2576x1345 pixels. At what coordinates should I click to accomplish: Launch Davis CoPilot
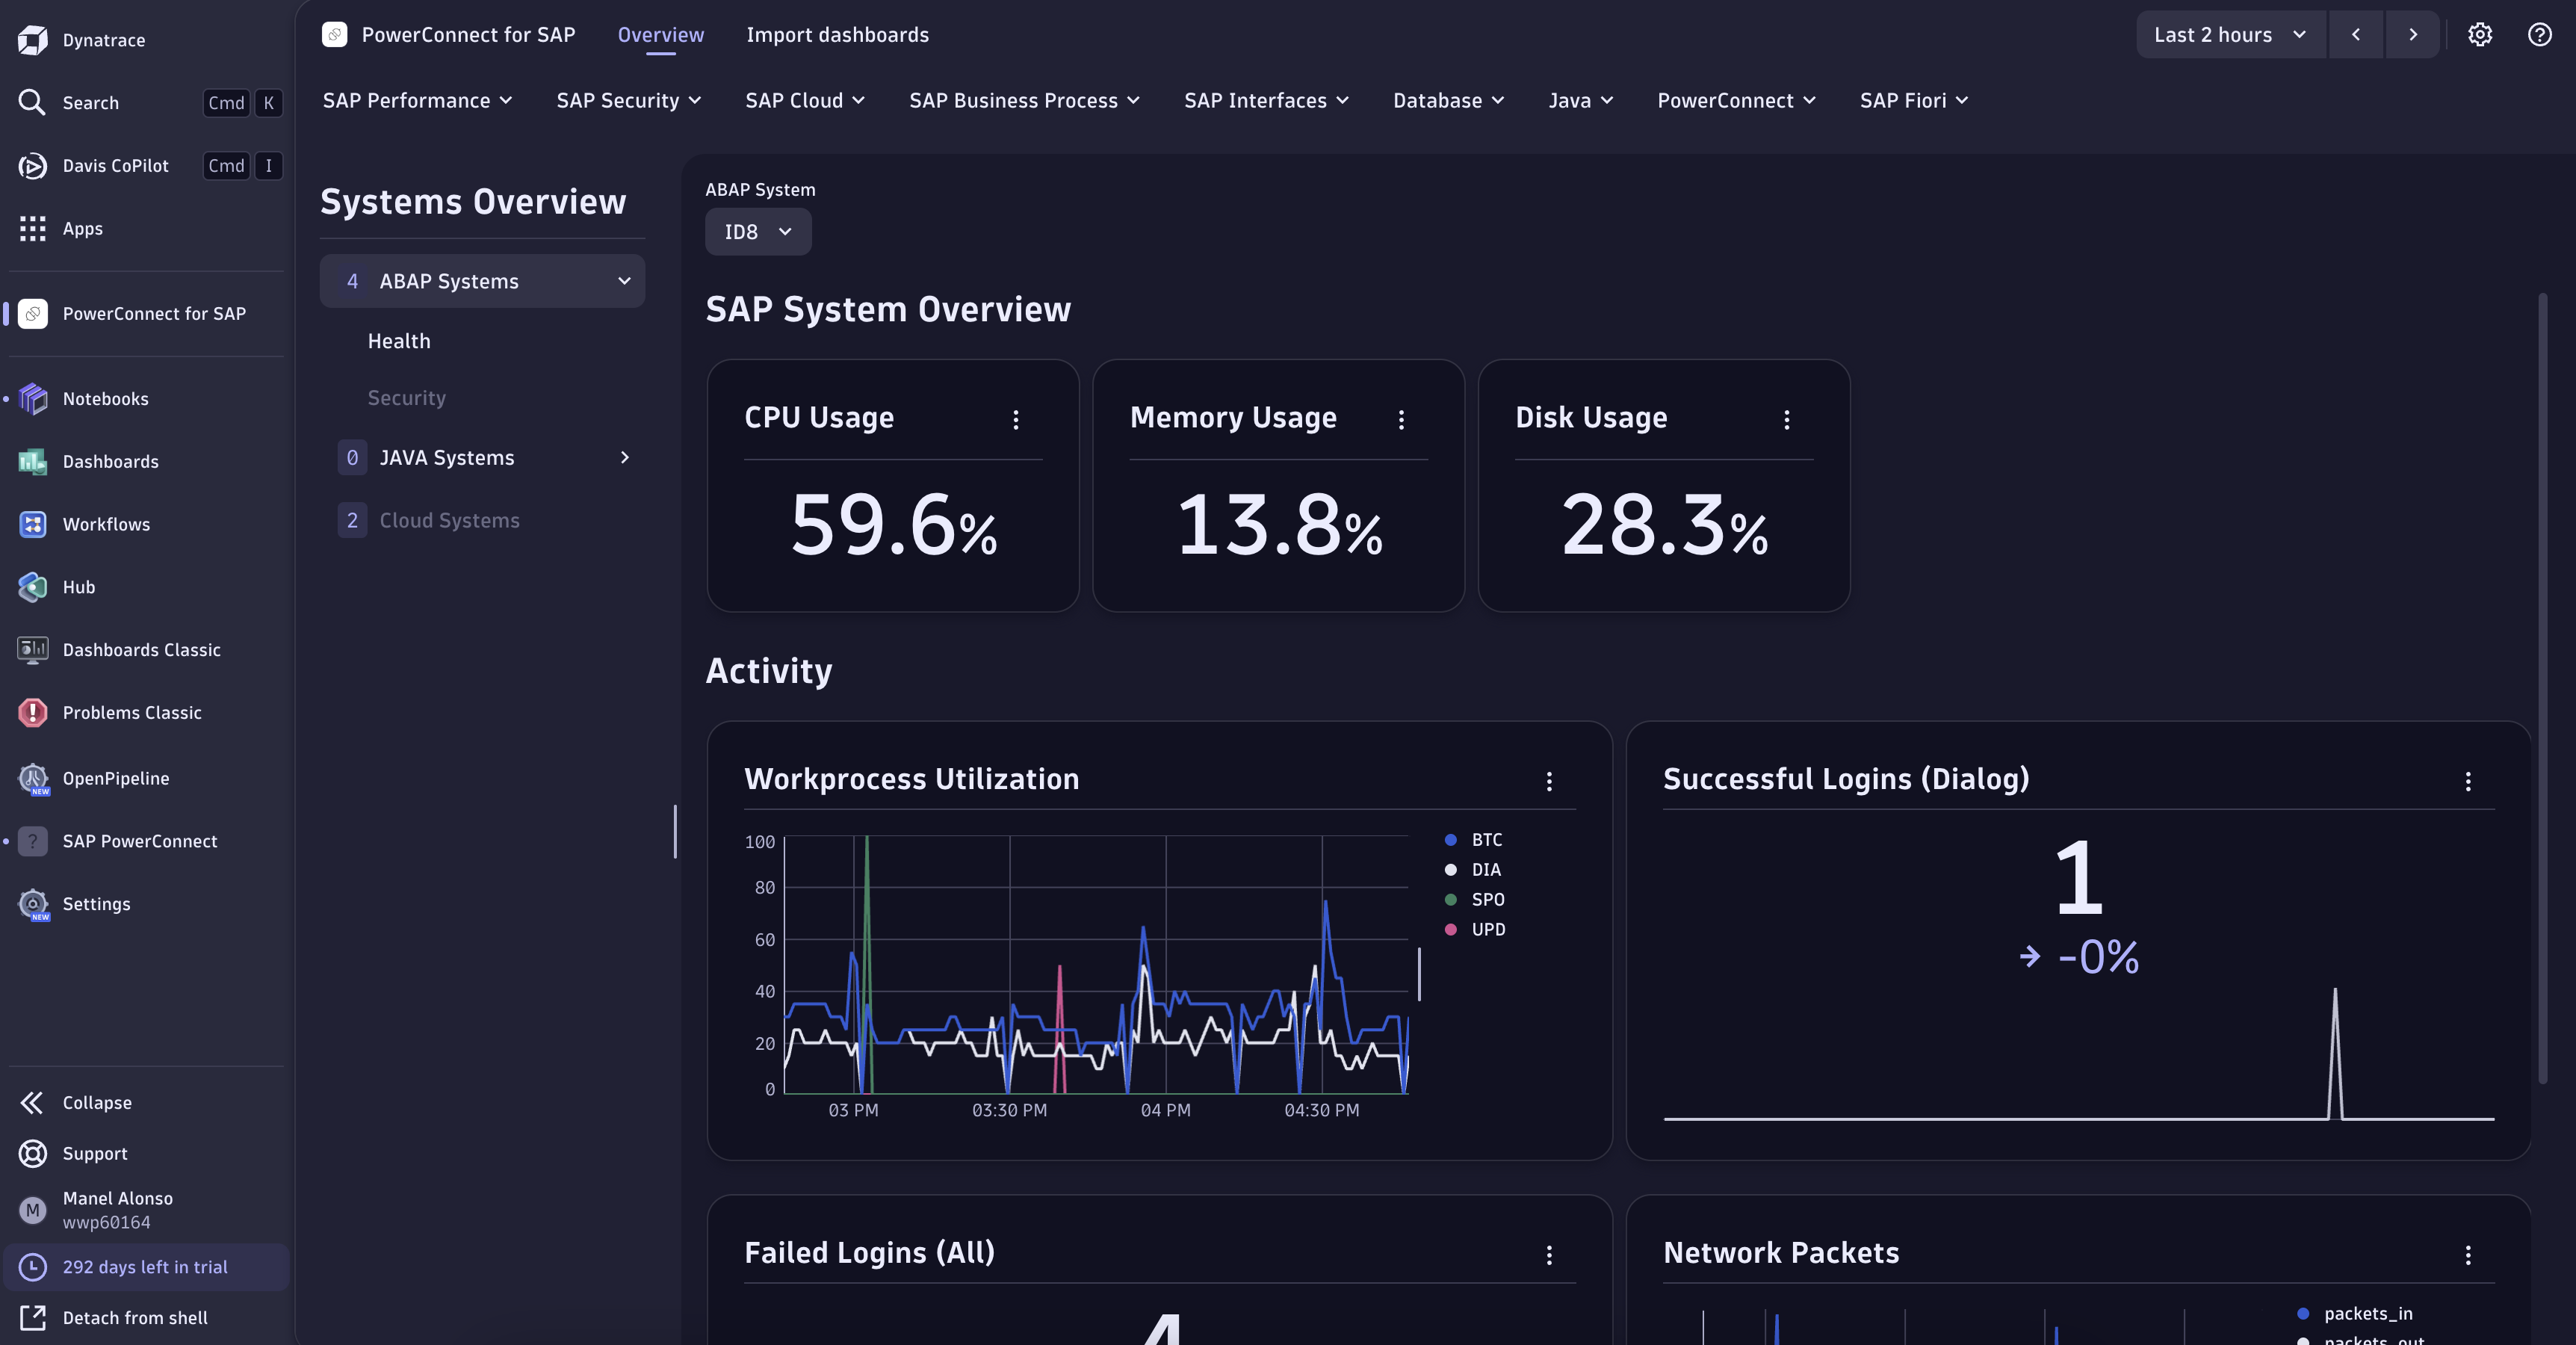point(115,166)
